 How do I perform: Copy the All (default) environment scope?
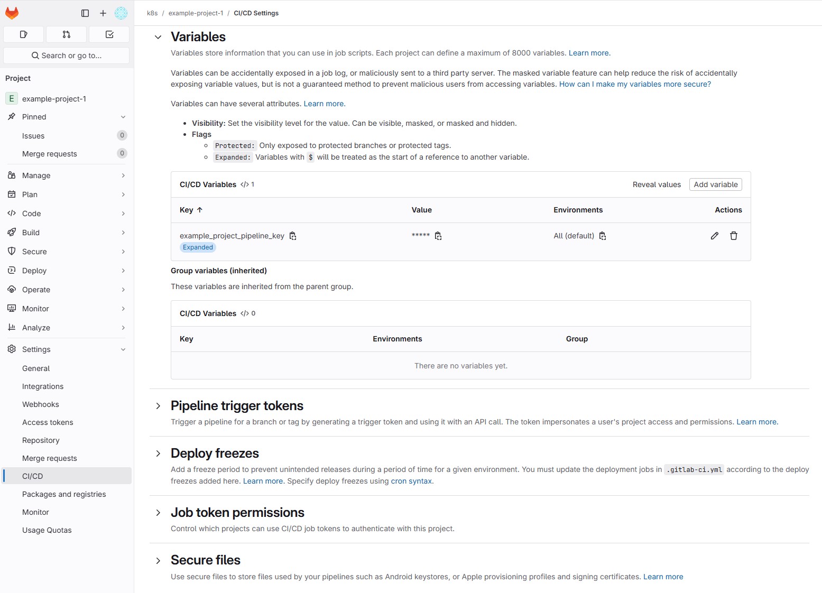[x=603, y=236]
